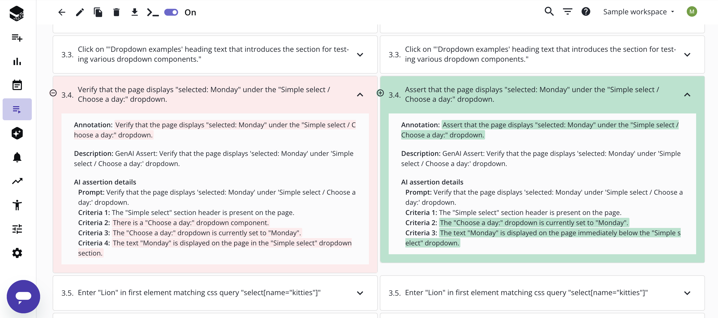Click right 'AI assertion details' heading
The width and height of the screenshot is (718, 318).
pyautogui.click(x=432, y=182)
